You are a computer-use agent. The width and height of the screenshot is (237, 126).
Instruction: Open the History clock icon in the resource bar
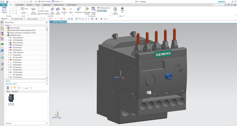pos(2,64)
